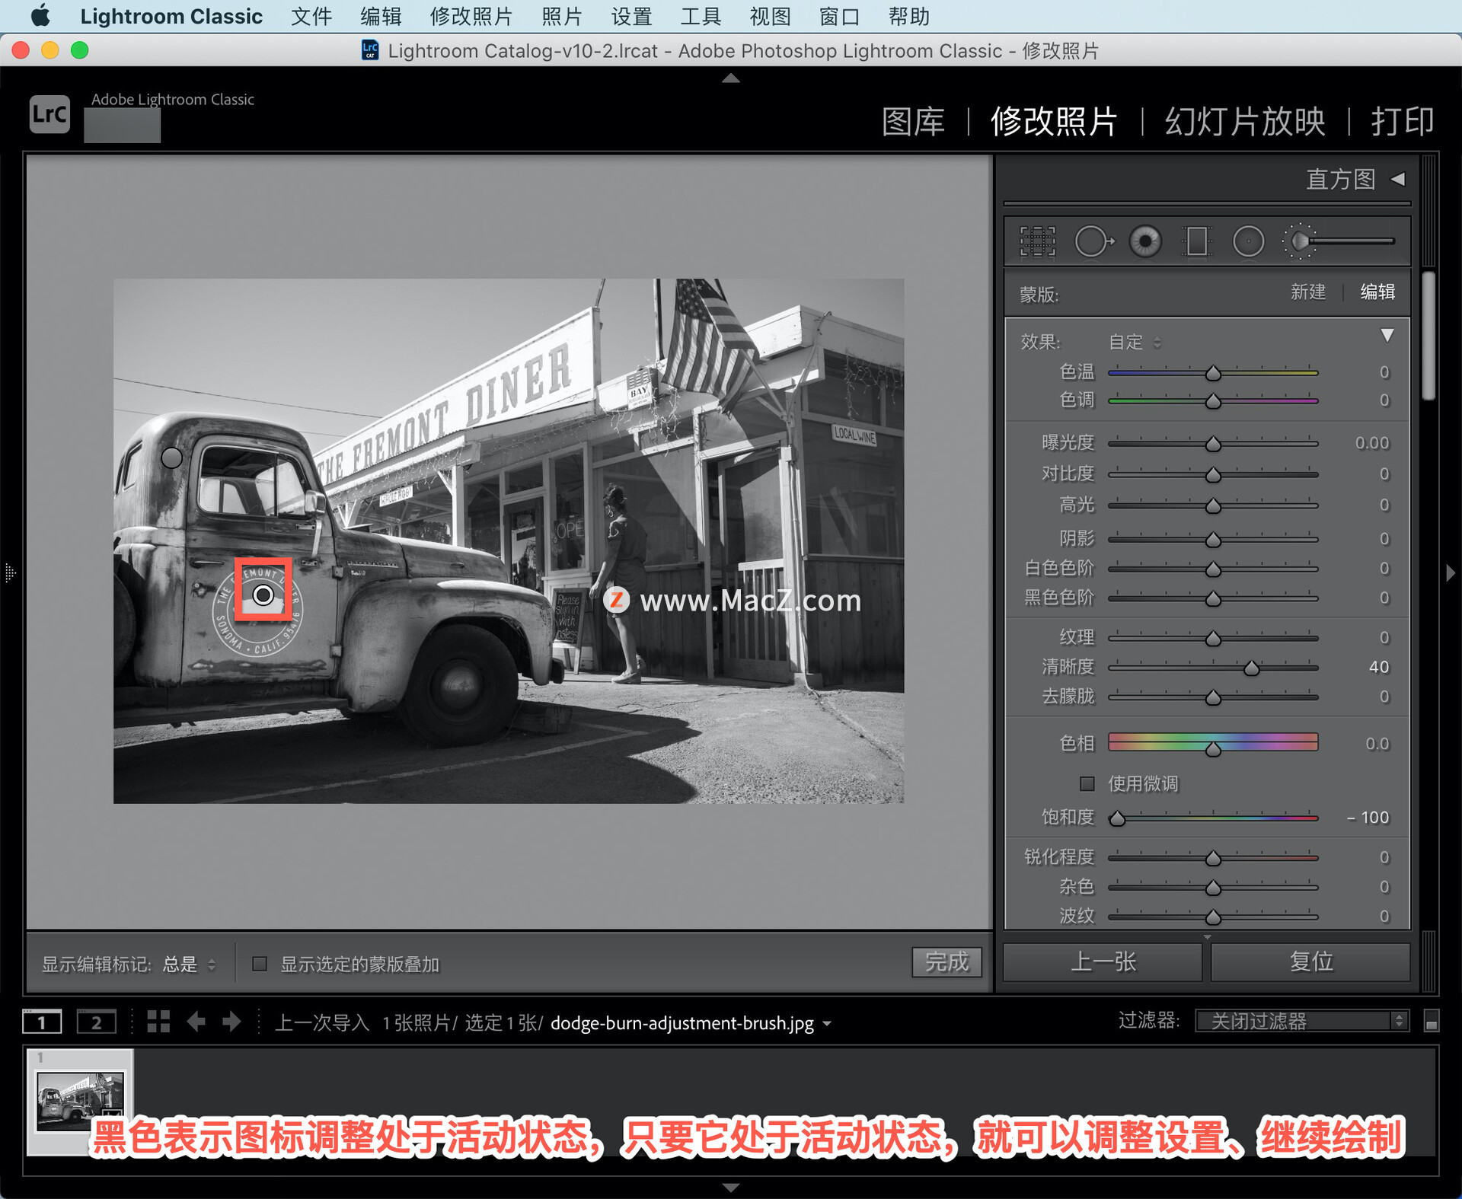1462x1199 pixels.
Task: Open the 修改照片 menu in menu bar
Action: point(471,16)
